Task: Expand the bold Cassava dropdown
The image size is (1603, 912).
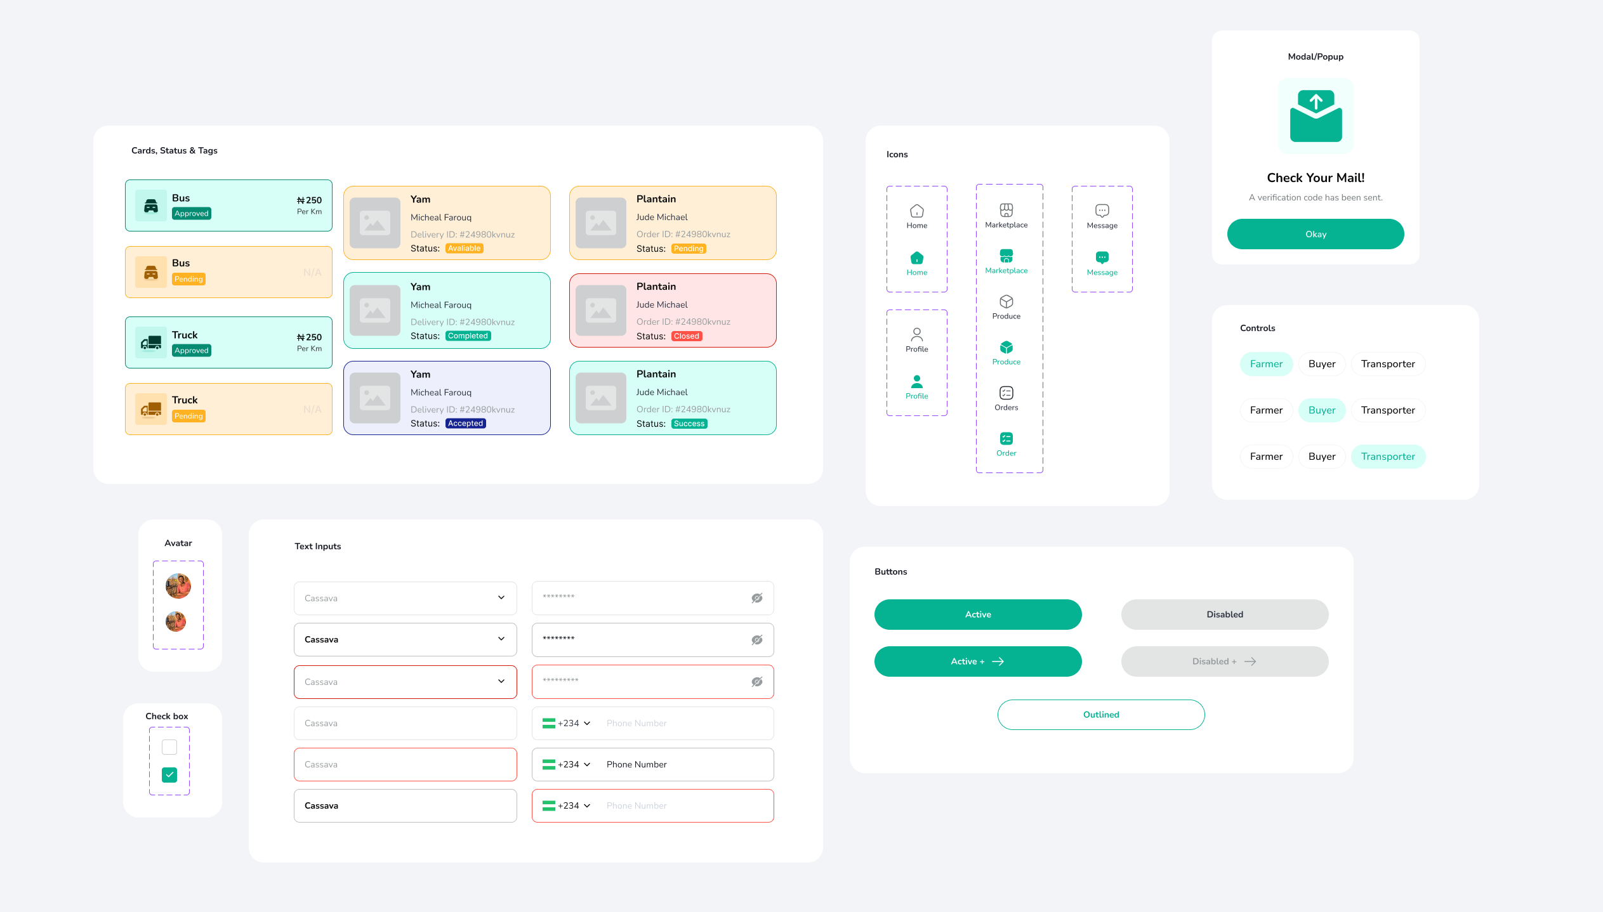Action: pos(501,639)
